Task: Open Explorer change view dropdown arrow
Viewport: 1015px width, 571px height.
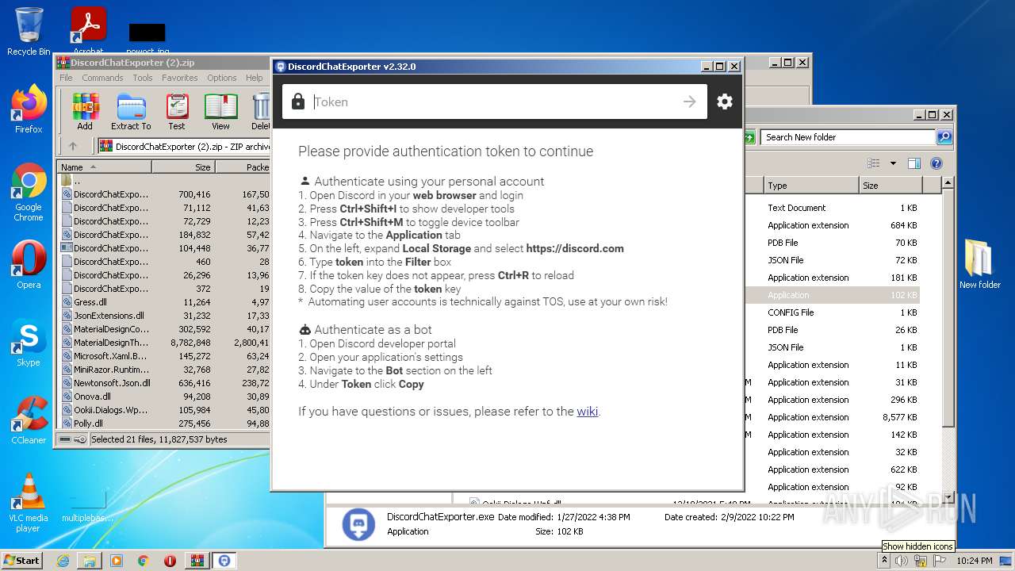Action: 893,163
